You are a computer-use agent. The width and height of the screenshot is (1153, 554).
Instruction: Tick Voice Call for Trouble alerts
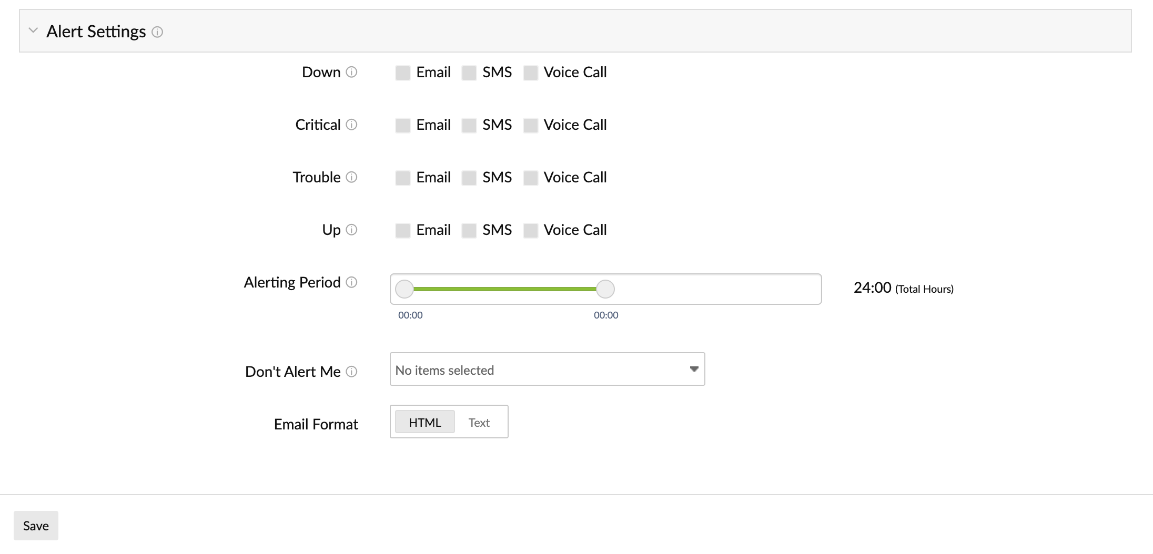tap(531, 178)
